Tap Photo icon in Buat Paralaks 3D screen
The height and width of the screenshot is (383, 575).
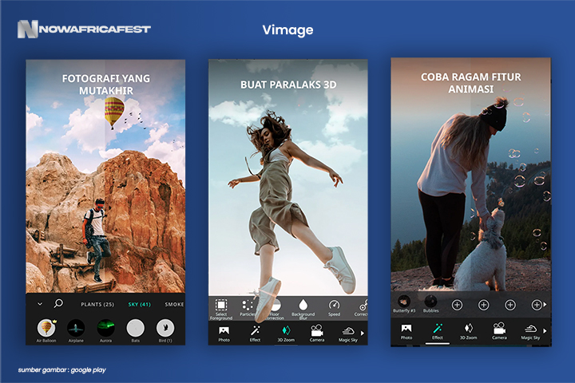224,331
